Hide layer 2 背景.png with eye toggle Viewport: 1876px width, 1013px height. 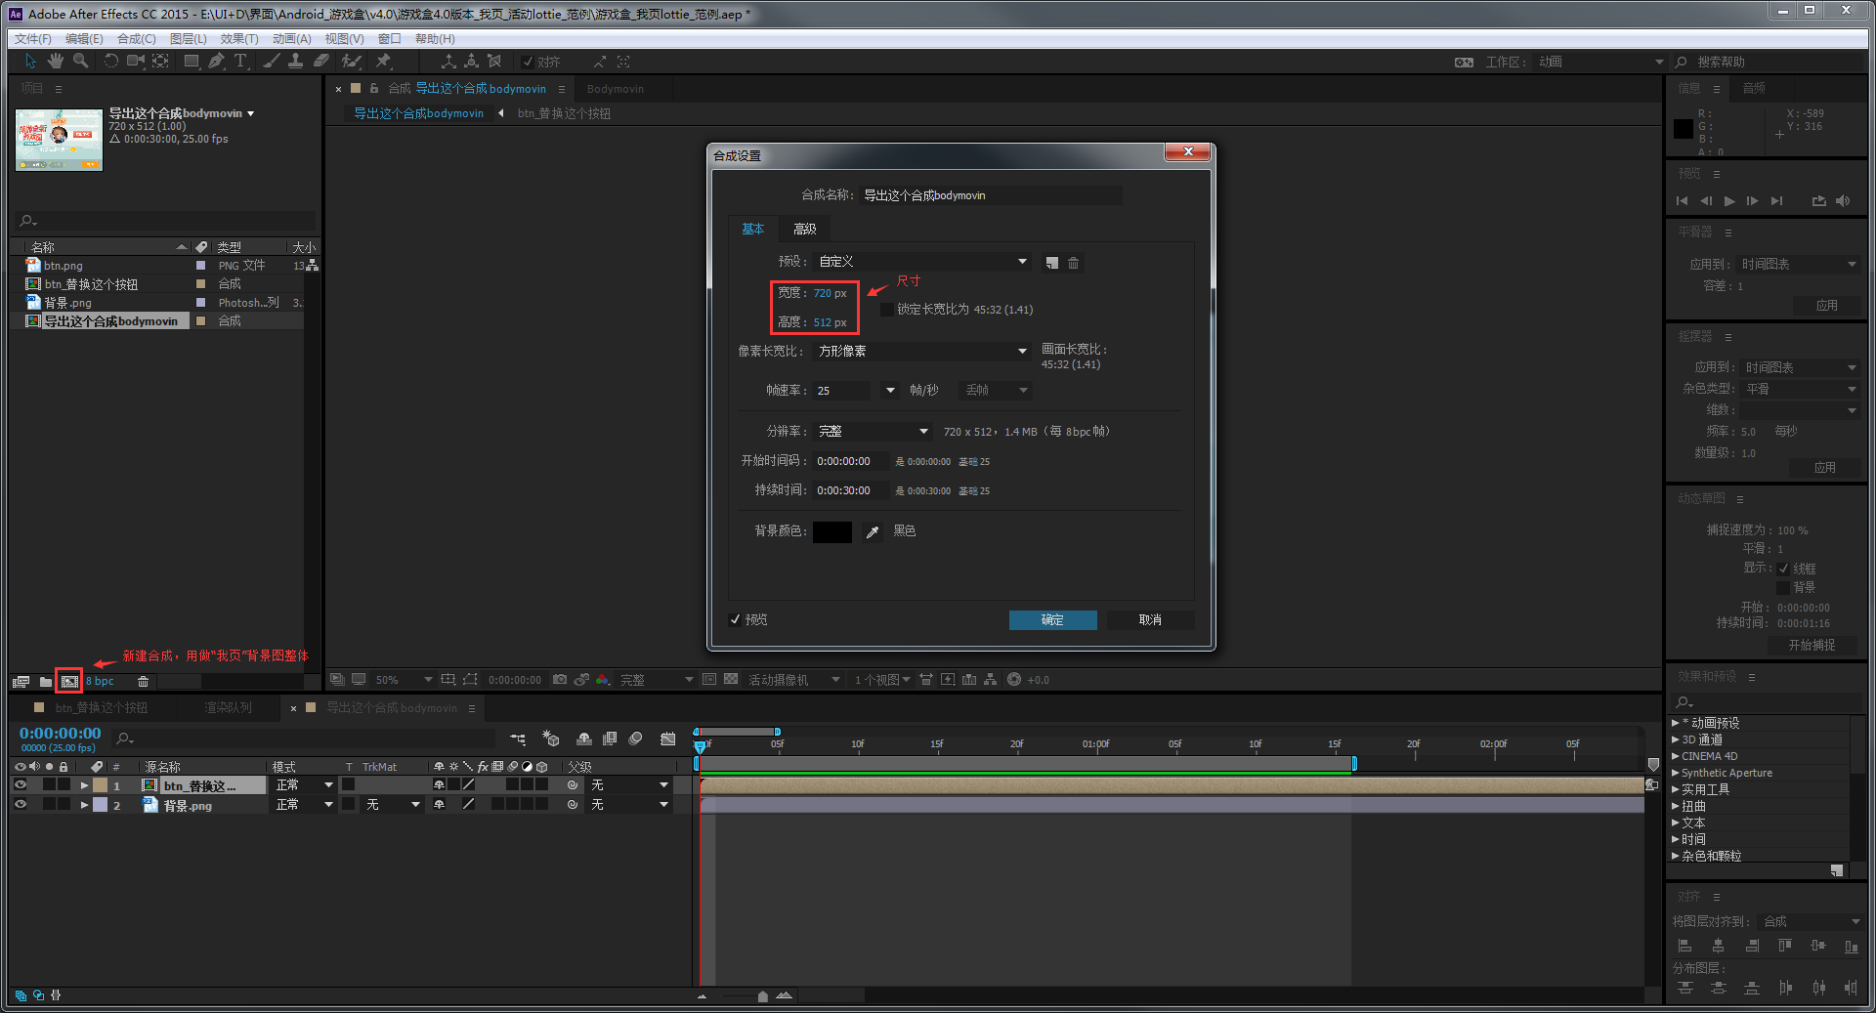click(x=20, y=805)
